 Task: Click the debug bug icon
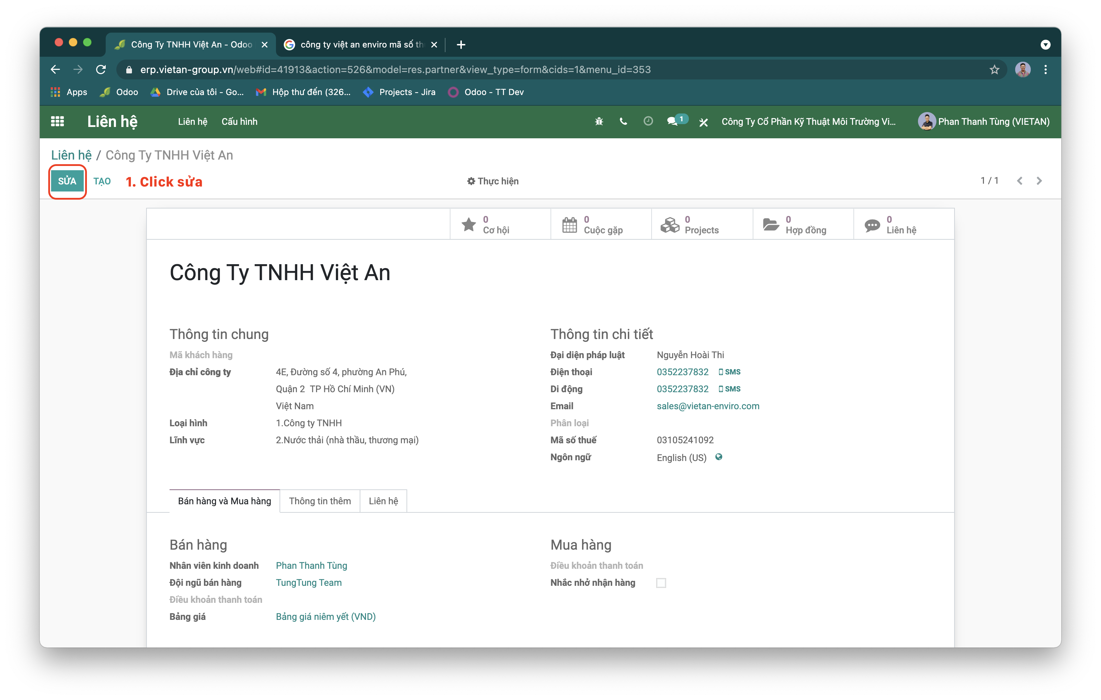(599, 122)
